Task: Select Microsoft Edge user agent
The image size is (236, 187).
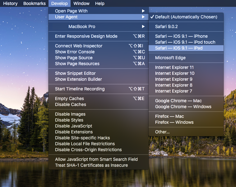Action: pos(186,58)
